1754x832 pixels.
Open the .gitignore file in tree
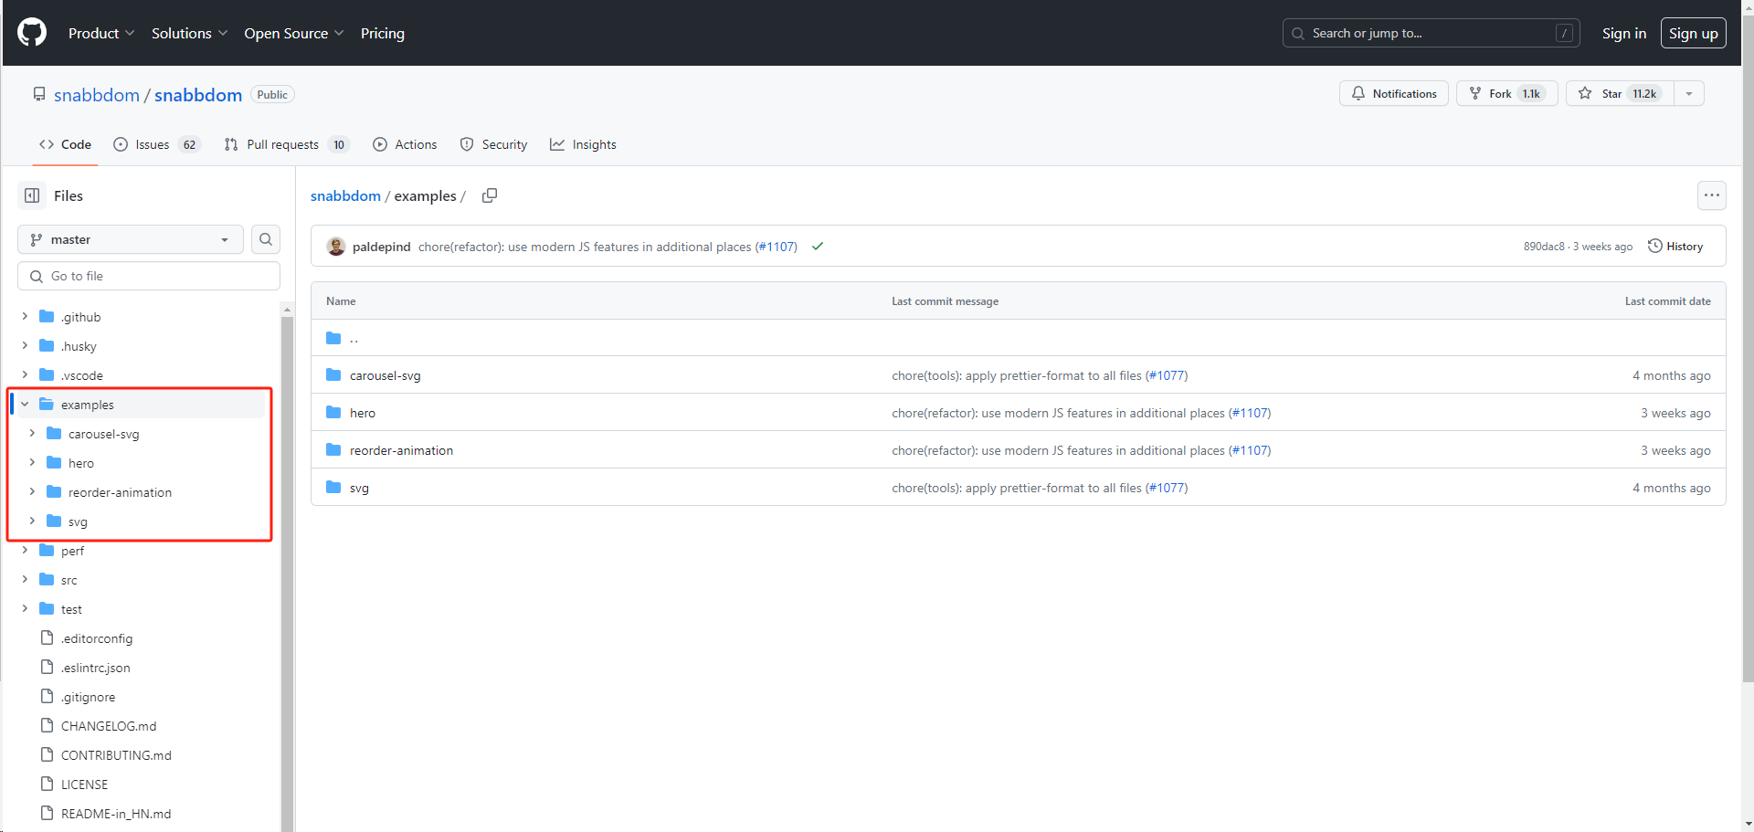pos(88,697)
